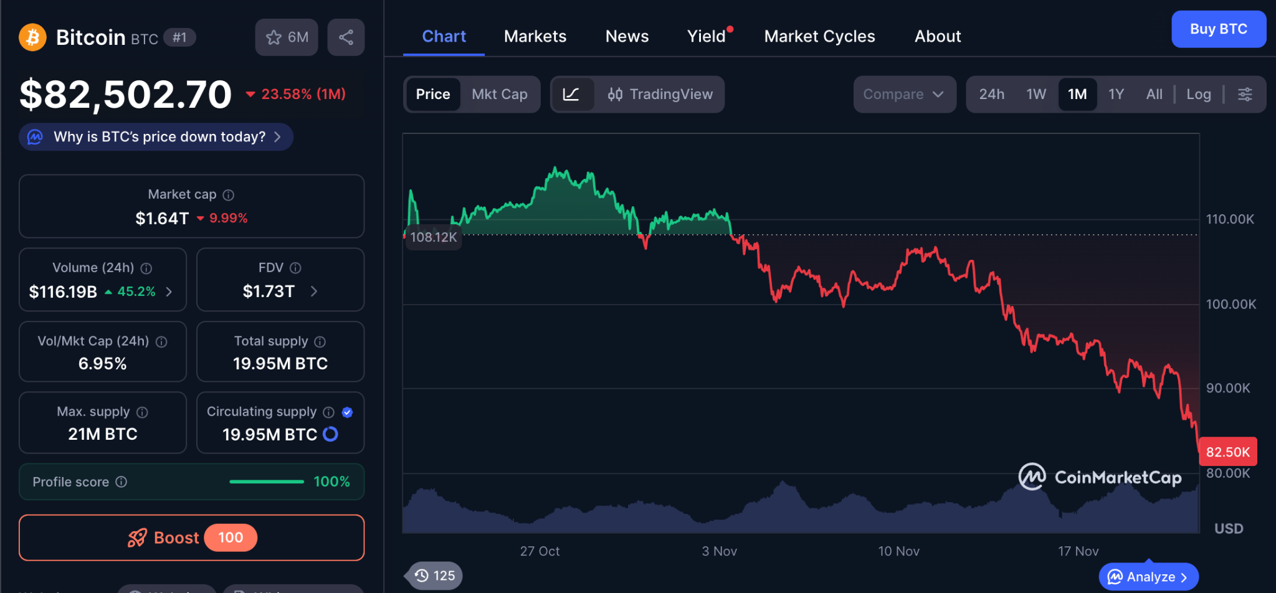Click the circulating supply verified badge
Screen dimensions: 1276x593
(x=348, y=412)
